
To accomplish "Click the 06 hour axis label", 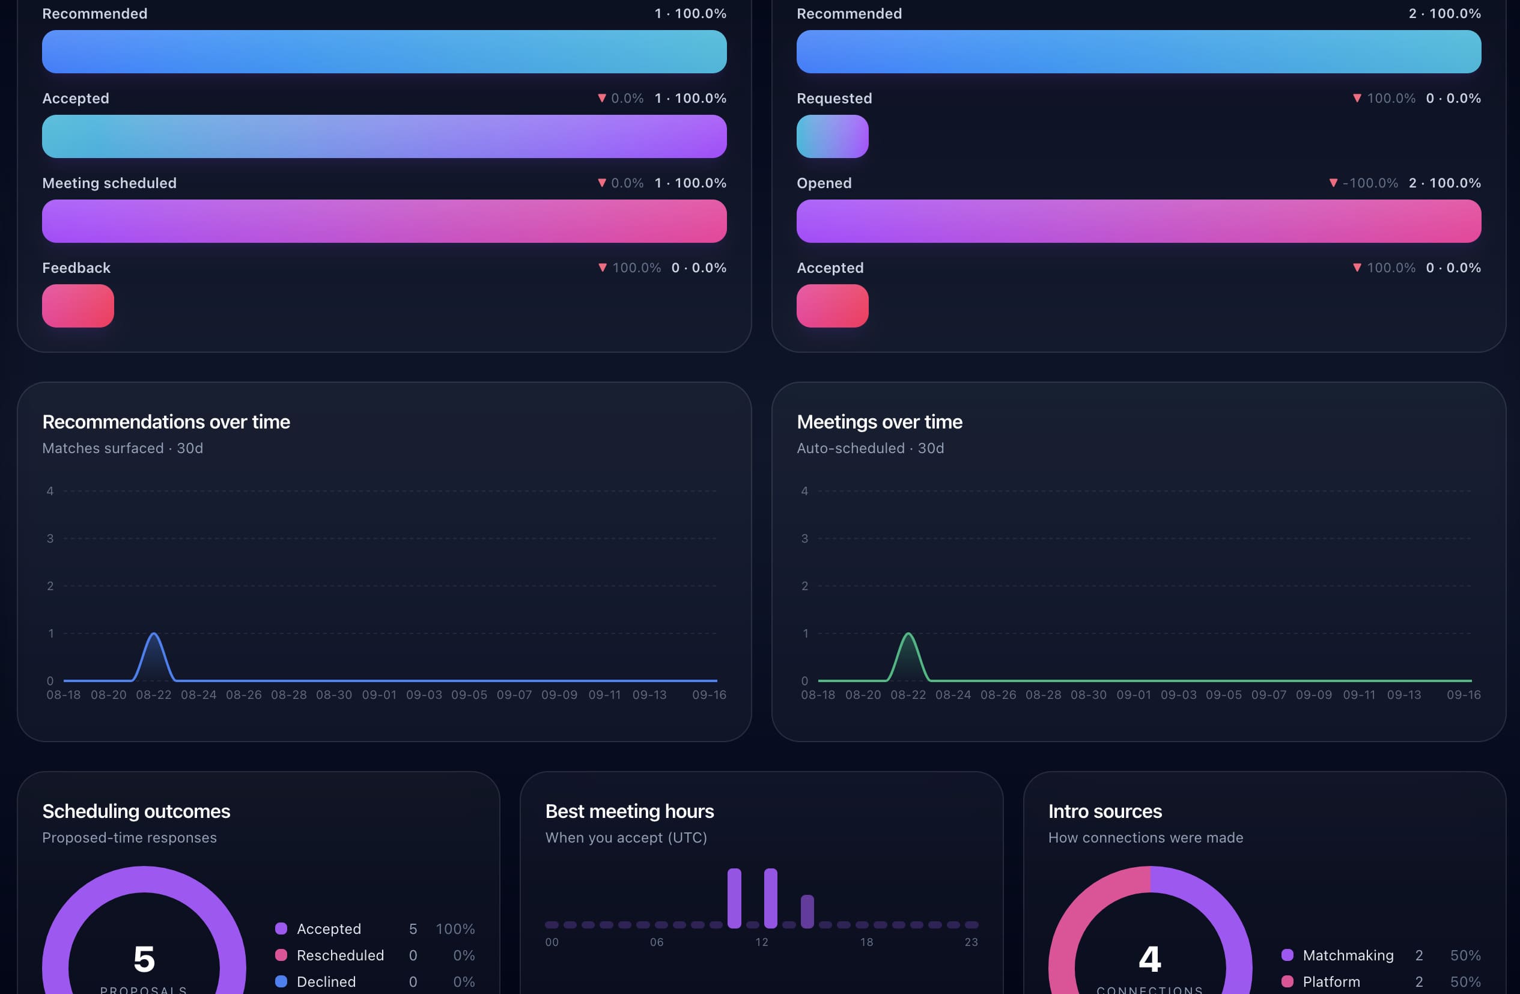I will point(657,942).
